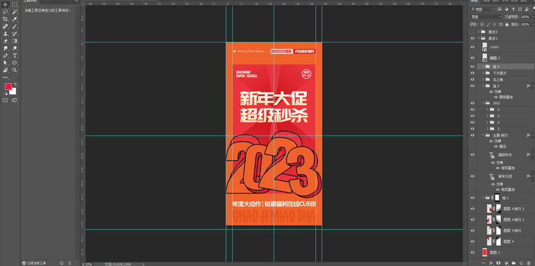Screen dimensions: 535x266
Task: Create new group folder icon
Action: click(513, 263)
